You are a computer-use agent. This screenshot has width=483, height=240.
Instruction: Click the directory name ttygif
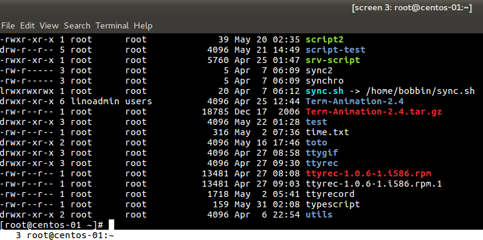click(x=321, y=153)
